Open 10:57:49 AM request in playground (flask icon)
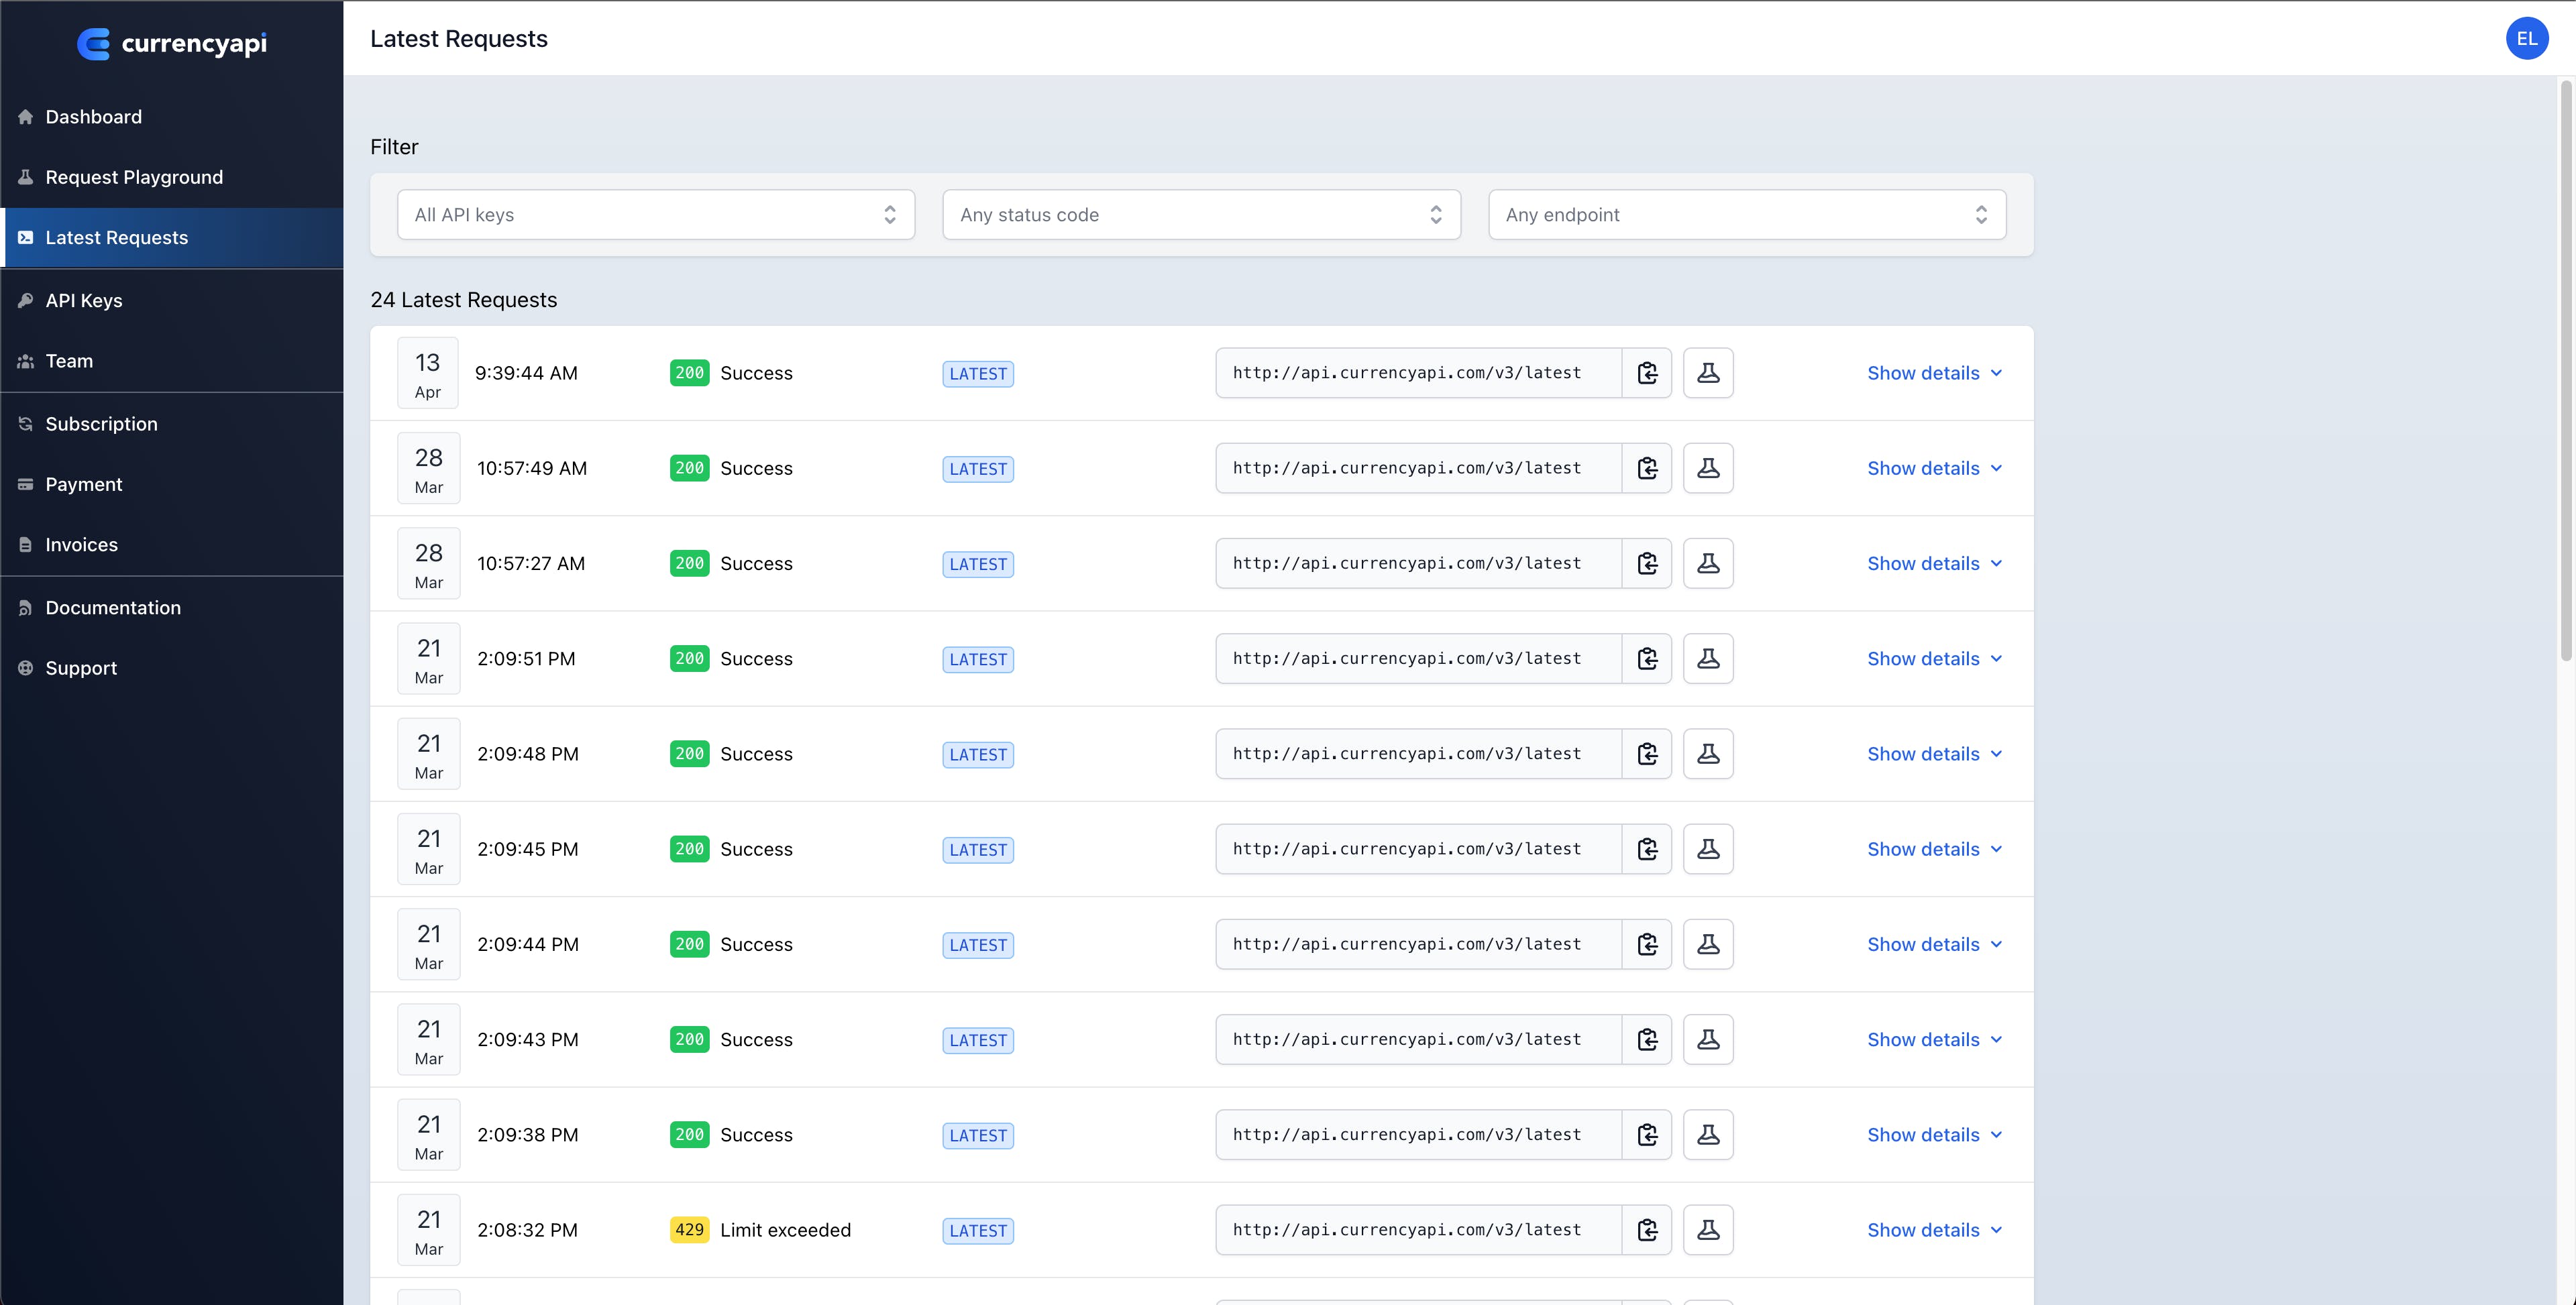Viewport: 2576px width, 1305px height. click(1708, 468)
